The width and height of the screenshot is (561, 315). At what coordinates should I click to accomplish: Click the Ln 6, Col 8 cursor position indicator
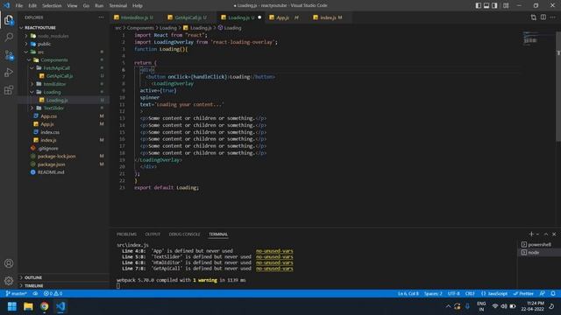click(408, 293)
